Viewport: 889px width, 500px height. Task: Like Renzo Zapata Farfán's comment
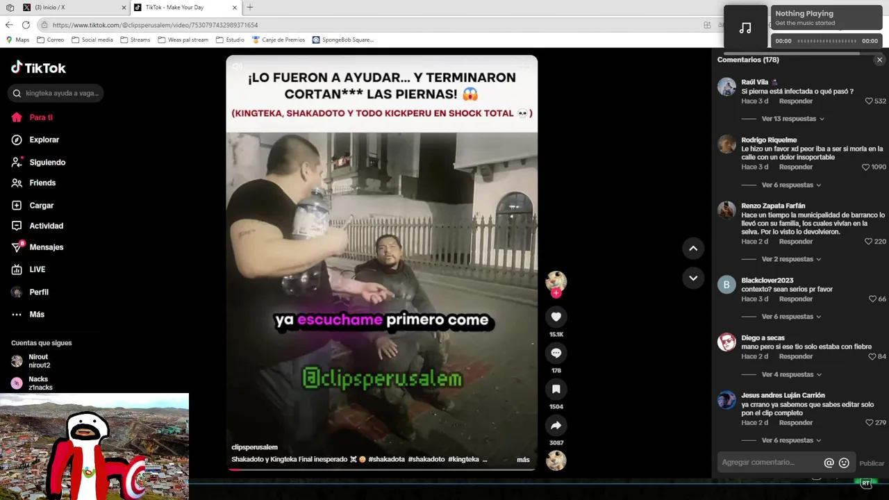coord(868,242)
